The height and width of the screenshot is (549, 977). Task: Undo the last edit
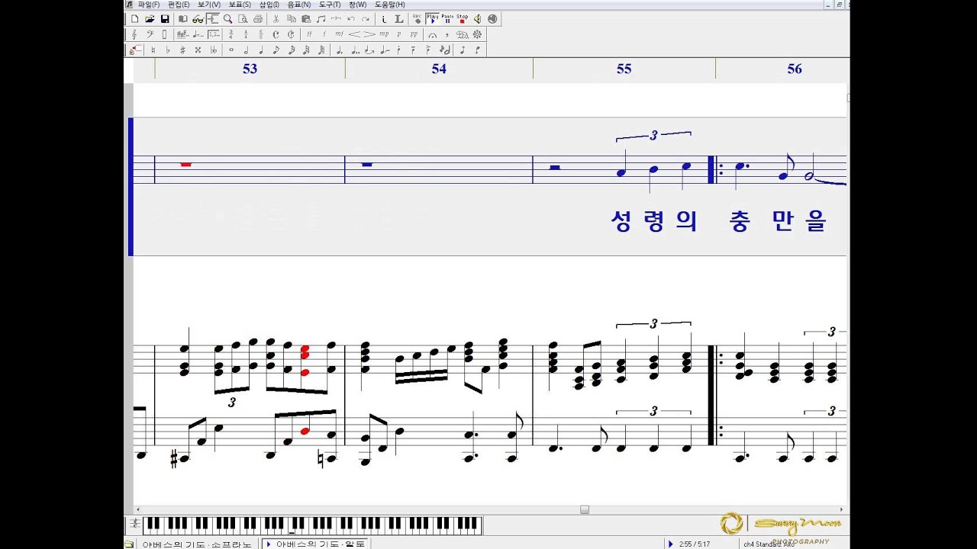tap(351, 19)
